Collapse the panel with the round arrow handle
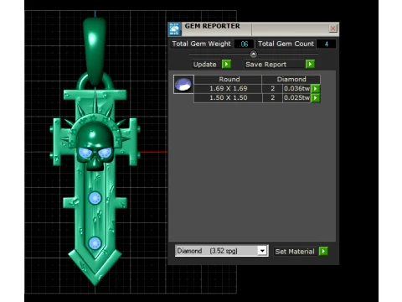Viewport: 402px width, 302px height. (254, 54)
